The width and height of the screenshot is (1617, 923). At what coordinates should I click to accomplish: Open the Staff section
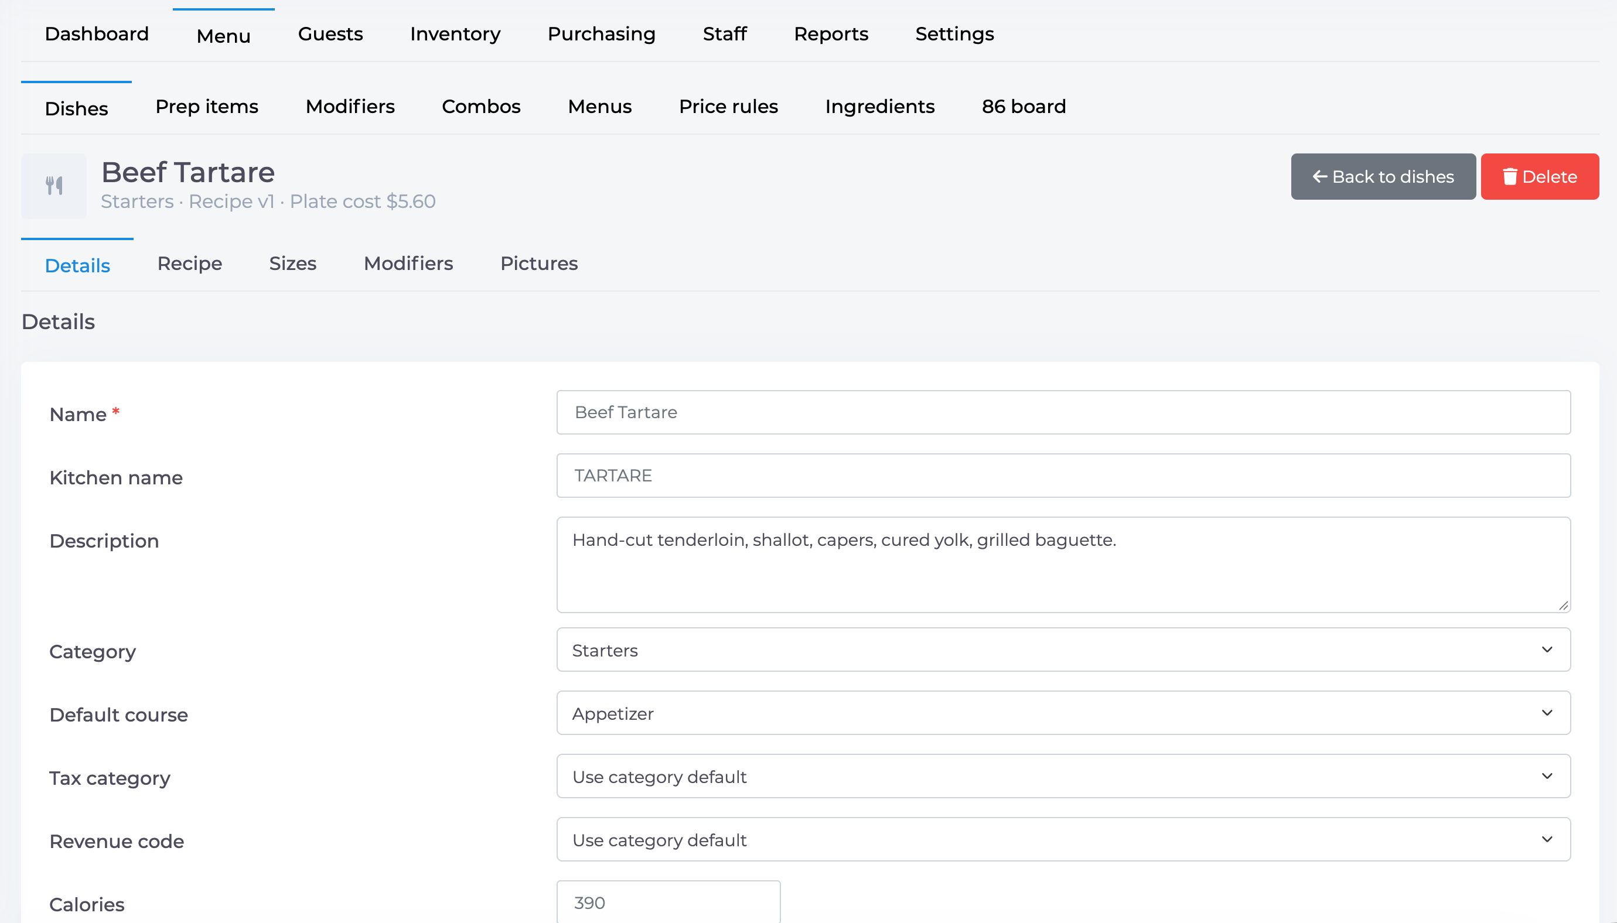725,34
